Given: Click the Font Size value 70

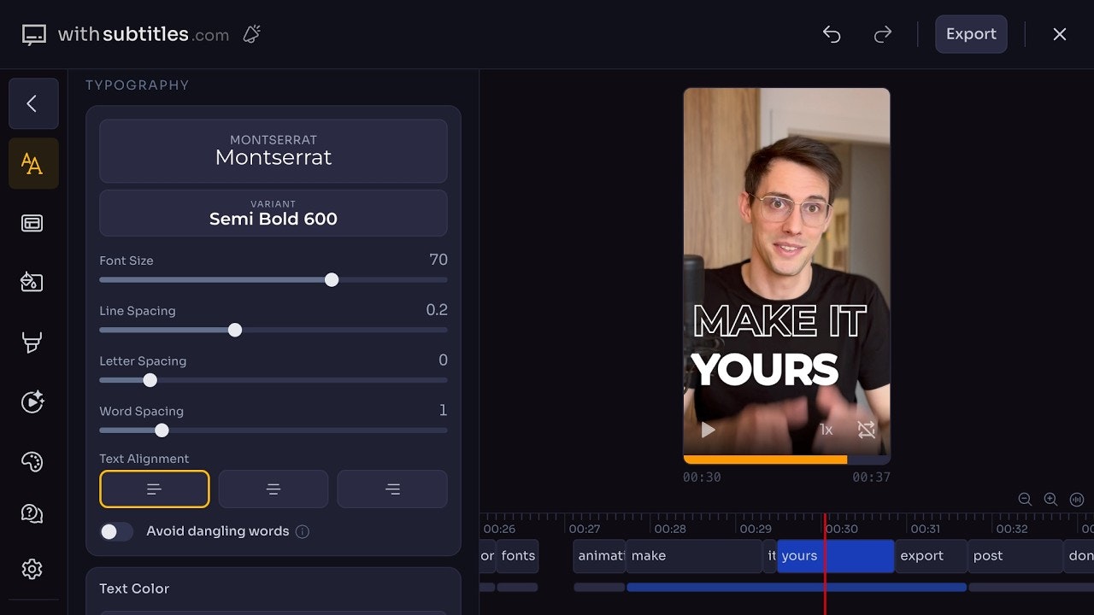Looking at the screenshot, I should [438, 260].
